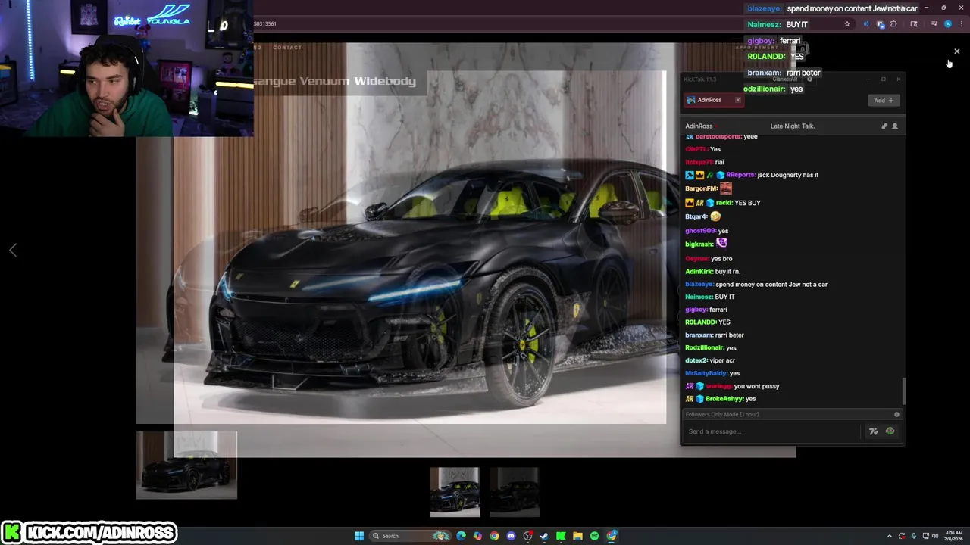
Task: Bookmark this page with the star icon
Action: tap(847, 24)
